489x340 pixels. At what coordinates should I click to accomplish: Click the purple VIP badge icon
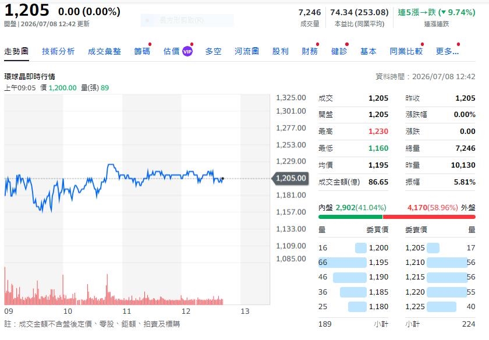187,51
